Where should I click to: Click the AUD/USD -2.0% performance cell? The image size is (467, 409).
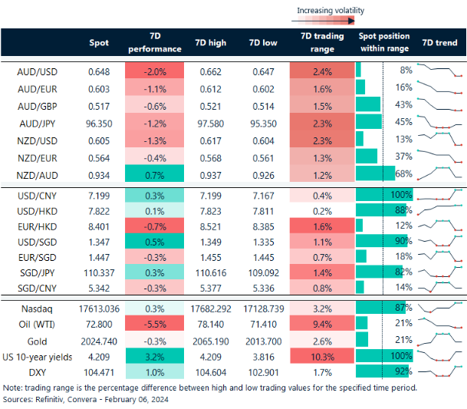coord(154,71)
